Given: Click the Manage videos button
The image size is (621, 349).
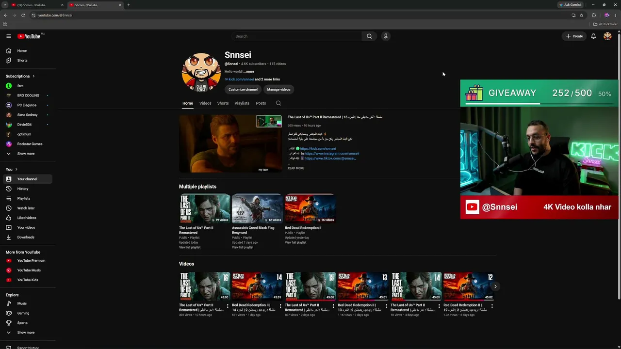Looking at the screenshot, I should tap(278, 90).
